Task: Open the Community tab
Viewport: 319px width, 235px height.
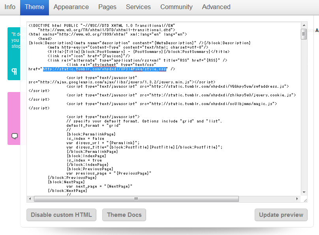Action: pyautogui.click(x=176, y=7)
